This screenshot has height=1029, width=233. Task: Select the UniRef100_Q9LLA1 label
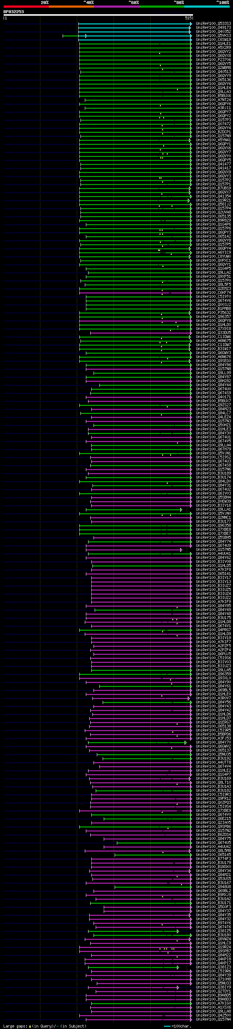pos(213,510)
